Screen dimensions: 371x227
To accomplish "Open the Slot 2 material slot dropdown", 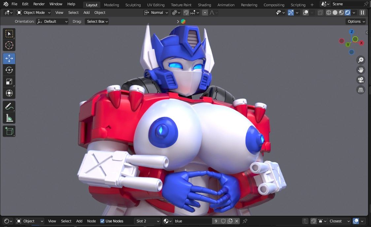I will click(x=147, y=221).
